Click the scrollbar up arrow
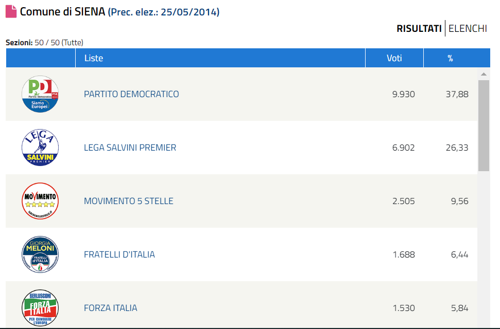The image size is (500, 329). (484, 74)
